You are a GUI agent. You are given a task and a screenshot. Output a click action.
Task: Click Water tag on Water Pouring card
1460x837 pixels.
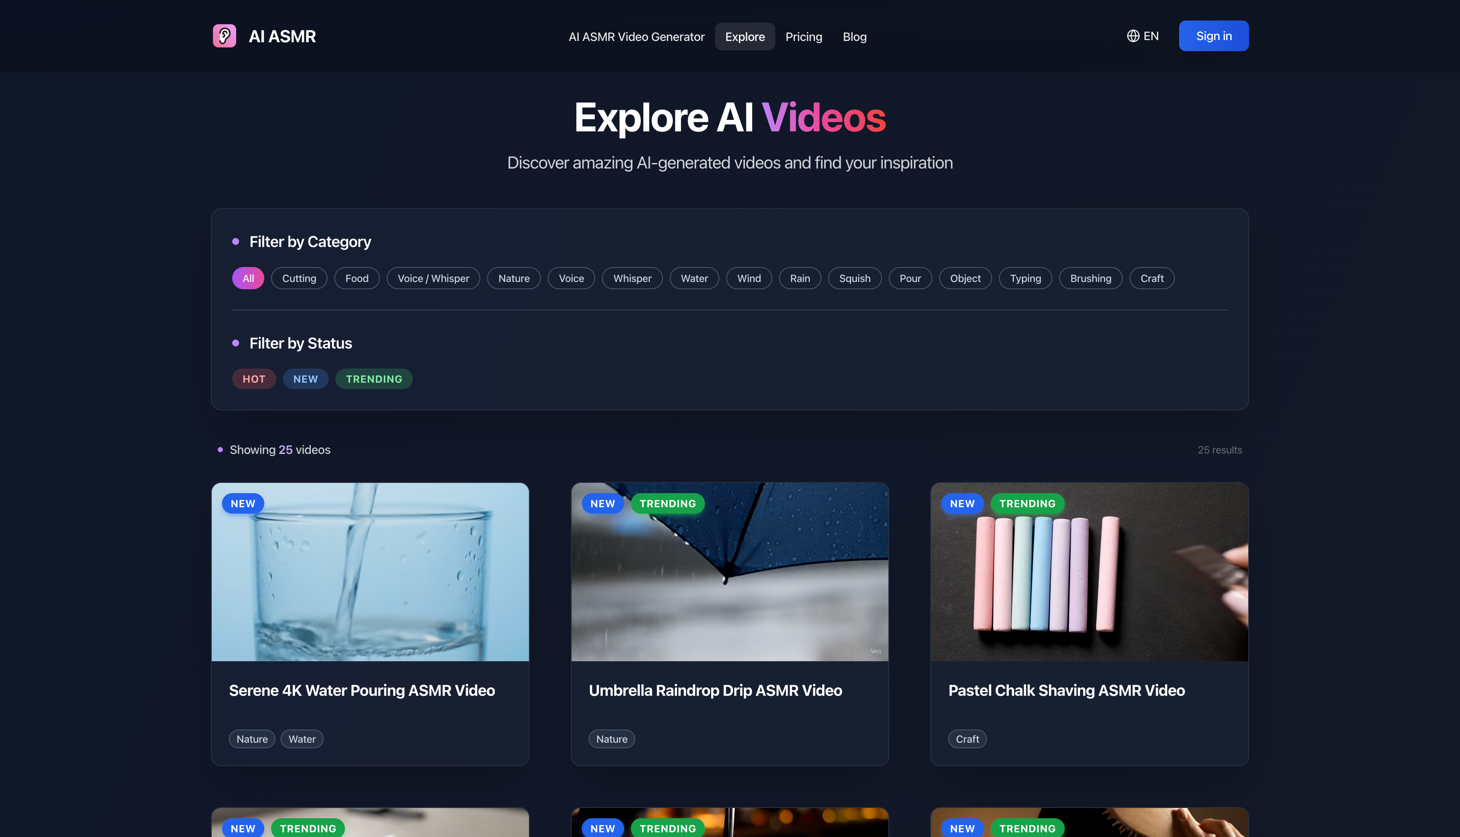coord(302,739)
